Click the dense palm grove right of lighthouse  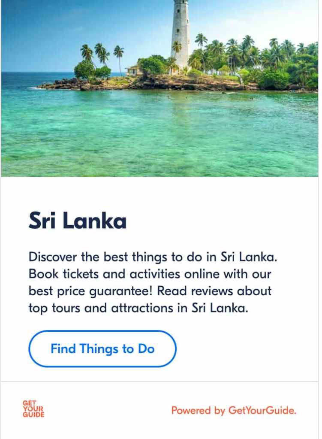point(257,60)
